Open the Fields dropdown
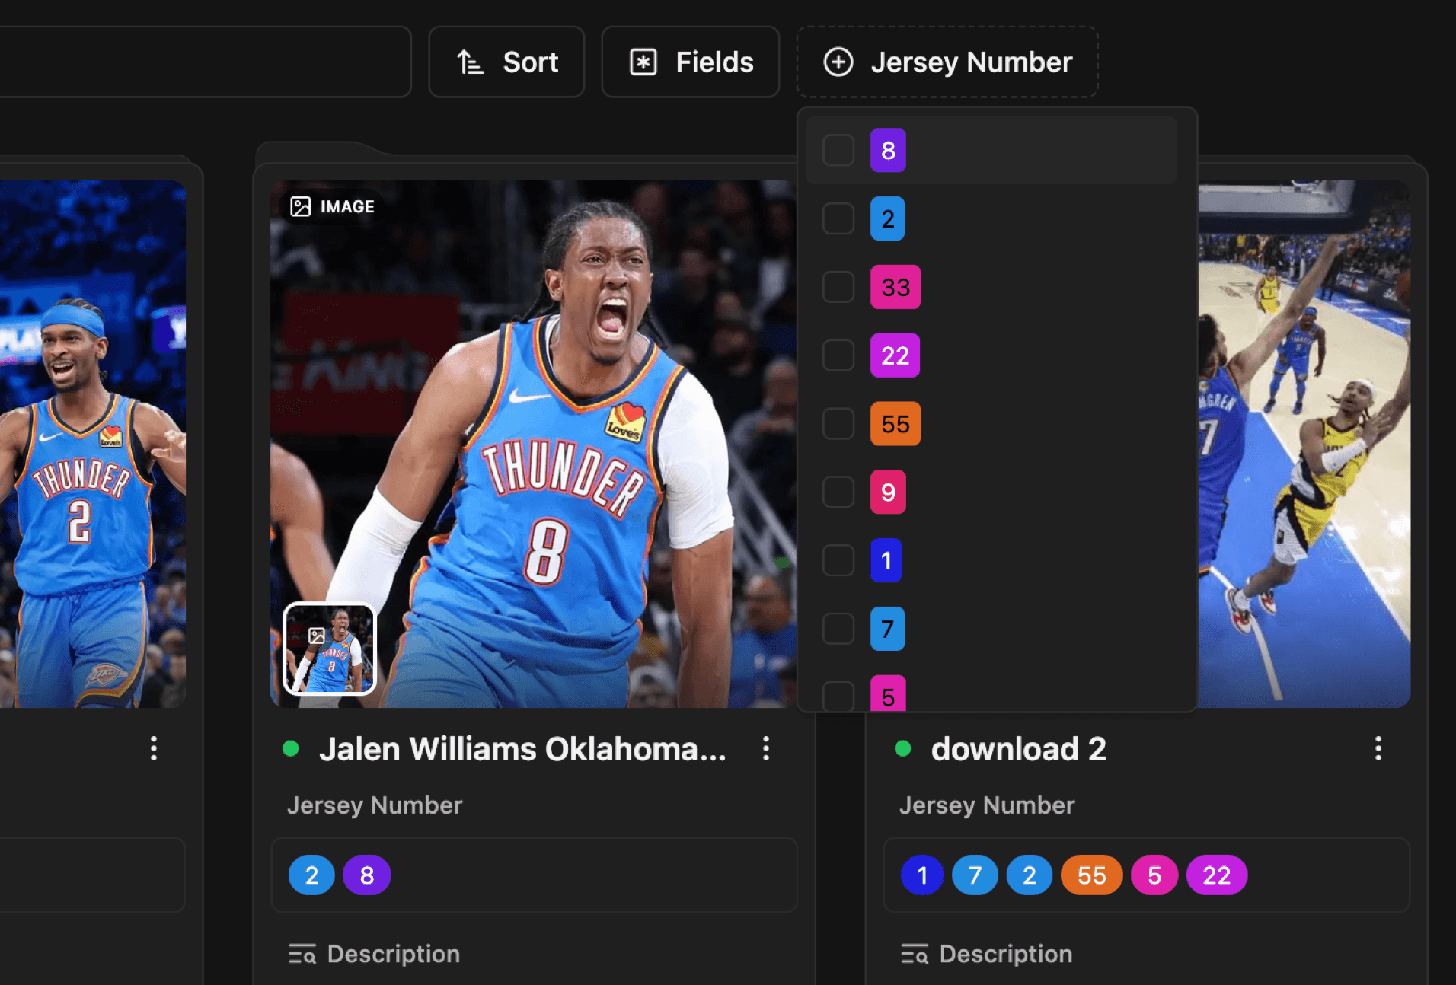Screen dimensions: 1456x985 (689, 62)
